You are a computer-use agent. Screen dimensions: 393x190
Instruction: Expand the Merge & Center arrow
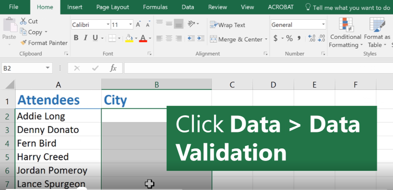pos(266,39)
